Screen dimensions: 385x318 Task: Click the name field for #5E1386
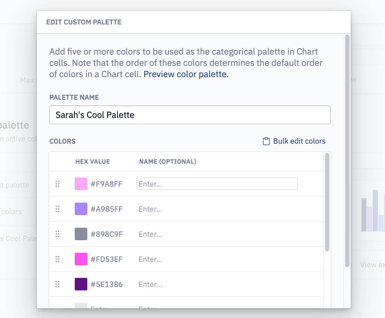point(217,284)
